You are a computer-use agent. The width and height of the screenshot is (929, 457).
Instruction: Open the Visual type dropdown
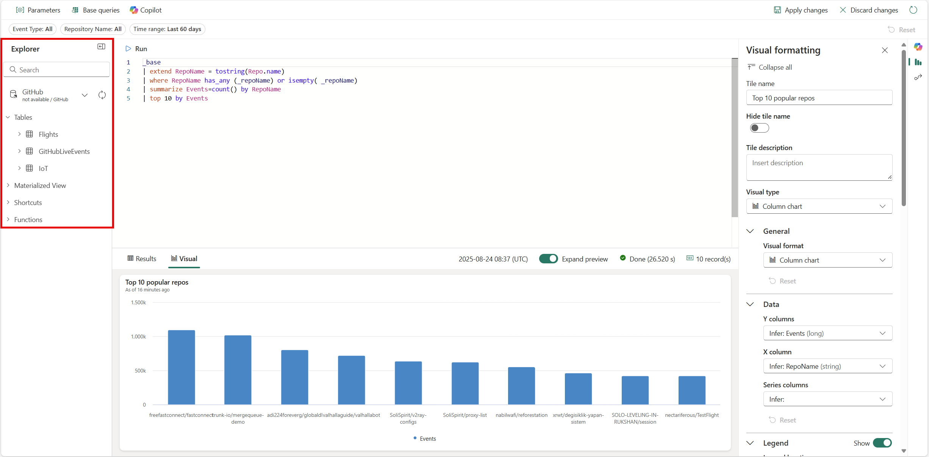[x=819, y=207]
